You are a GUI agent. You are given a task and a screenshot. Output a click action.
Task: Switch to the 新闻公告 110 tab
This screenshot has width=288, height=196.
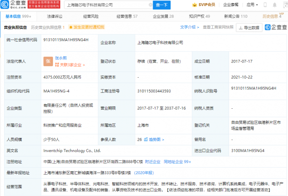(235, 16)
